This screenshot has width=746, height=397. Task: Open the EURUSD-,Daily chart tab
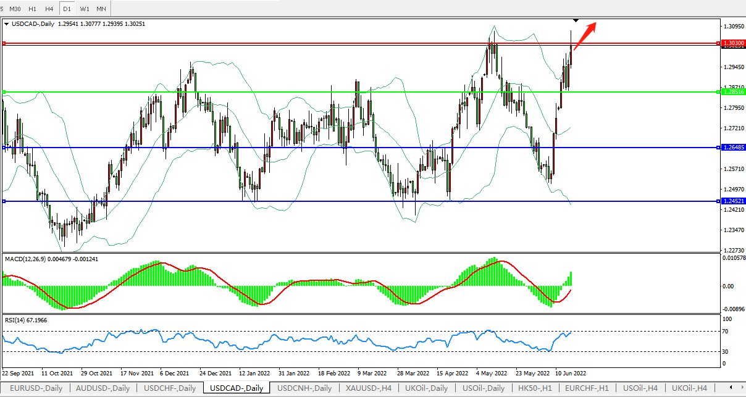(x=36, y=388)
